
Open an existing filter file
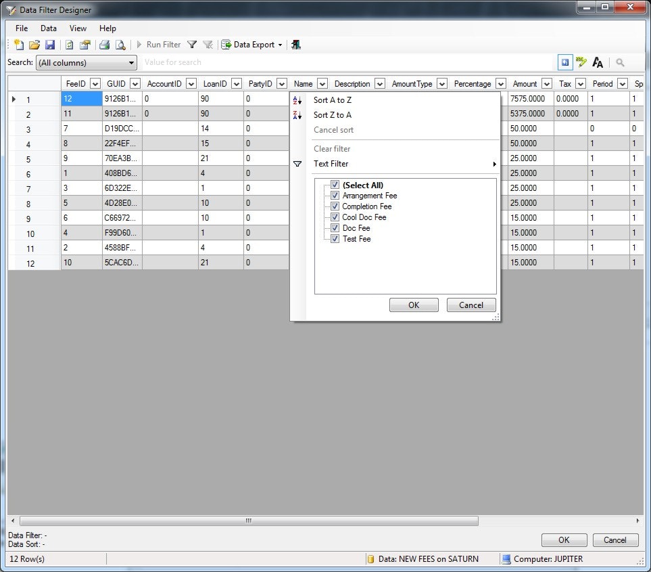coord(34,45)
